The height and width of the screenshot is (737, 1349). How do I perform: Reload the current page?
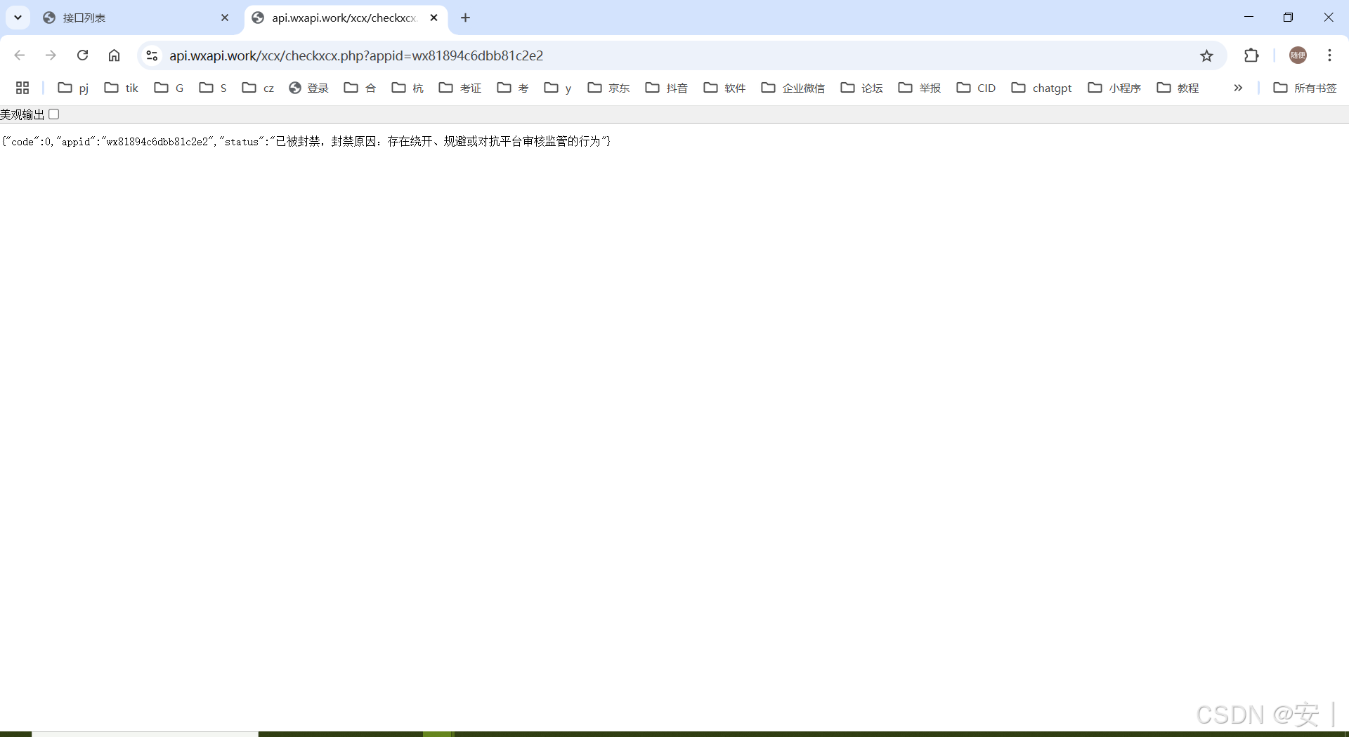(x=82, y=55)
